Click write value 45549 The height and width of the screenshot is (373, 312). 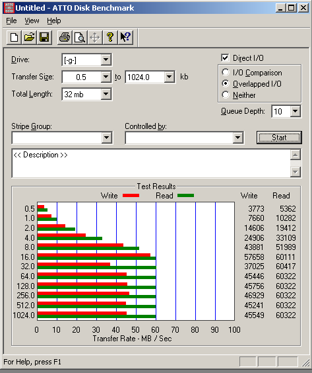click(x=254, y=315)
